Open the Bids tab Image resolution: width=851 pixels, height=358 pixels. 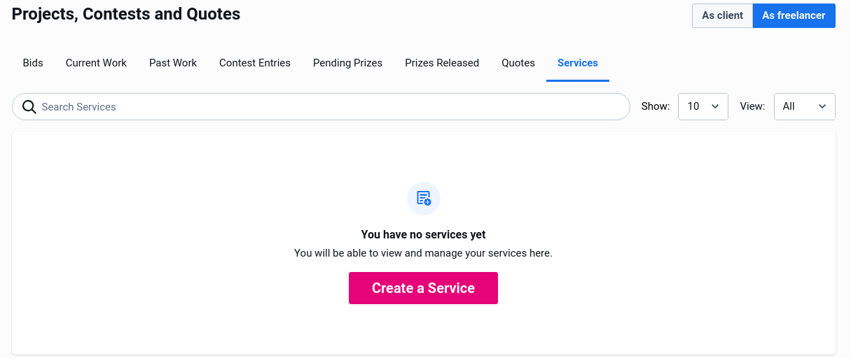point(33,63)
